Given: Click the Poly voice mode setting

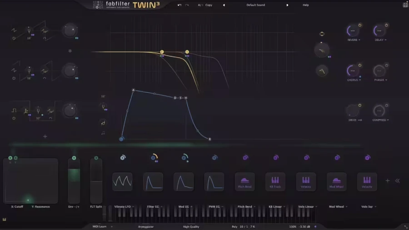Looking at the screenshot, I should [x=234, y=227].
